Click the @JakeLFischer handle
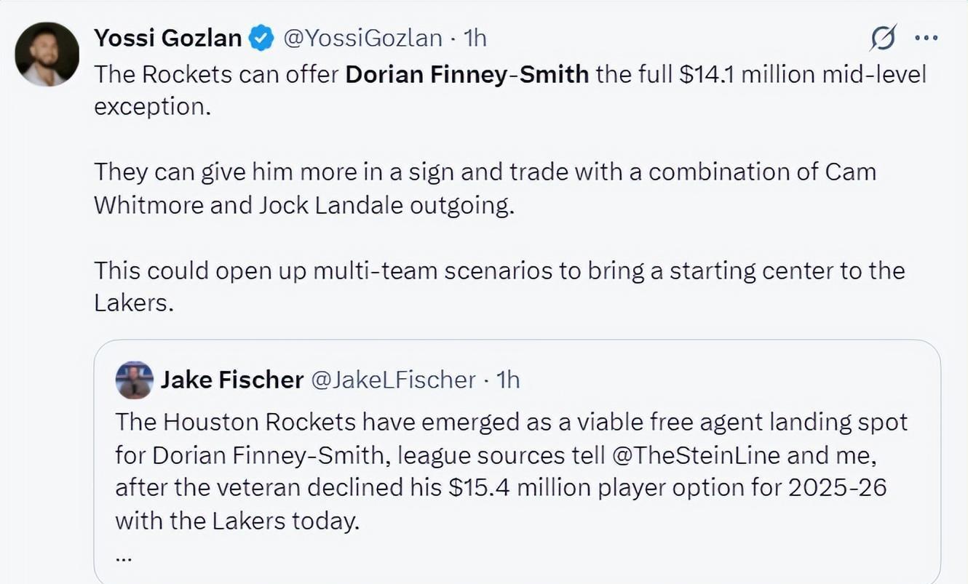Image resolution: width=968 pixels, height=584 pixels. (x=393, y=380)
